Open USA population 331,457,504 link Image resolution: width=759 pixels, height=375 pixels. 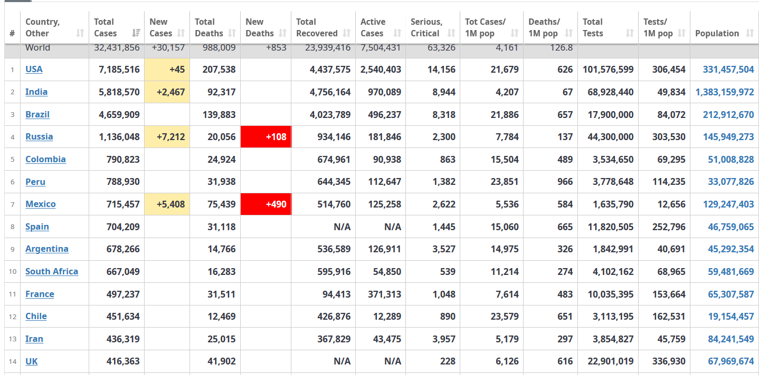(728, 70)
